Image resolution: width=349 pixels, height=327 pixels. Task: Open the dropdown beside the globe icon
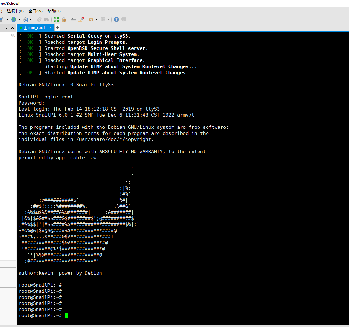[18, 19]
